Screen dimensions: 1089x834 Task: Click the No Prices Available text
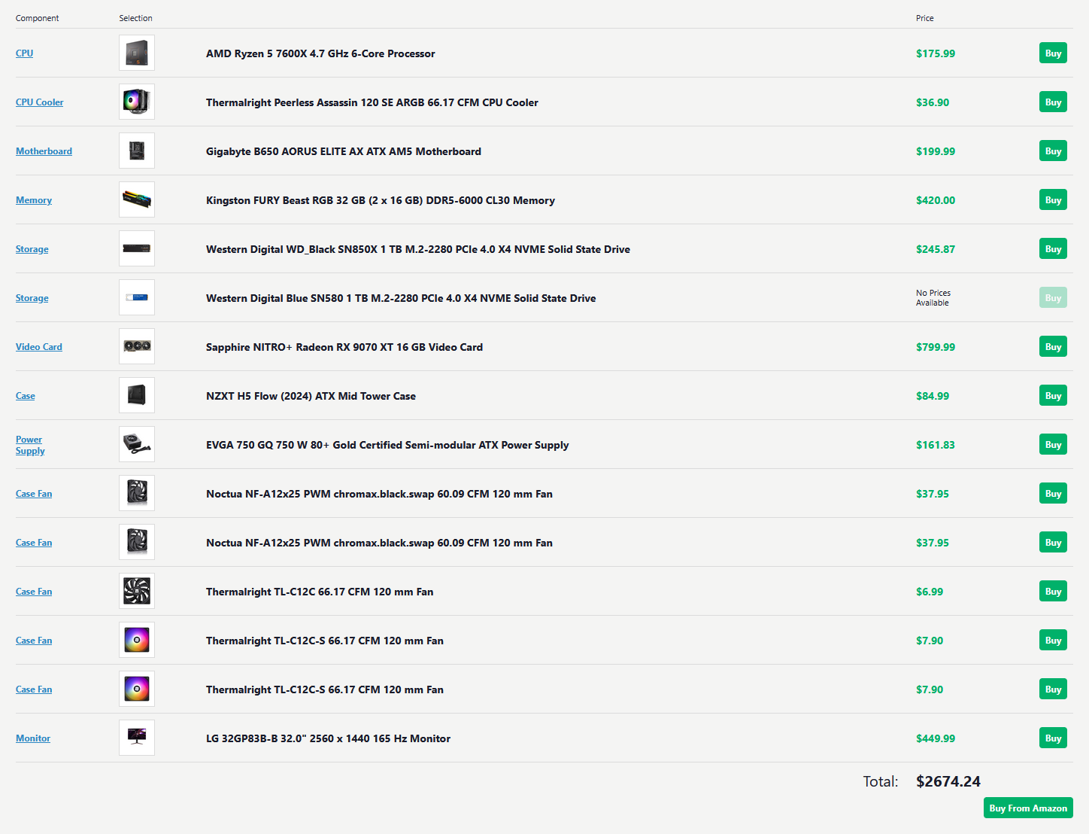click(x=933, y=298)
